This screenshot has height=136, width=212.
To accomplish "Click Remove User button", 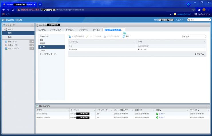I will (x=111, y=36).
